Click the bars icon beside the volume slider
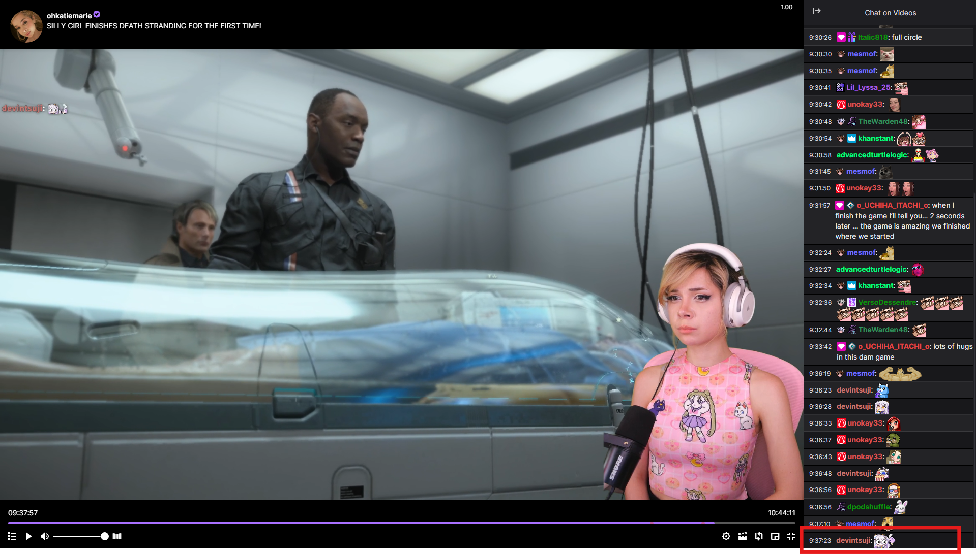The width and height of the screenshot is (976, 554). 117,536
